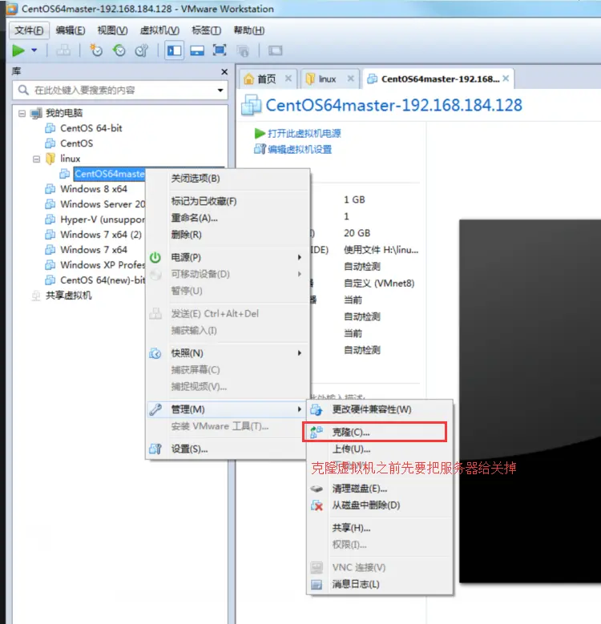Open the 视图(V) menu
This screenshot has height=624, width=601.
[x=113, y=30]
